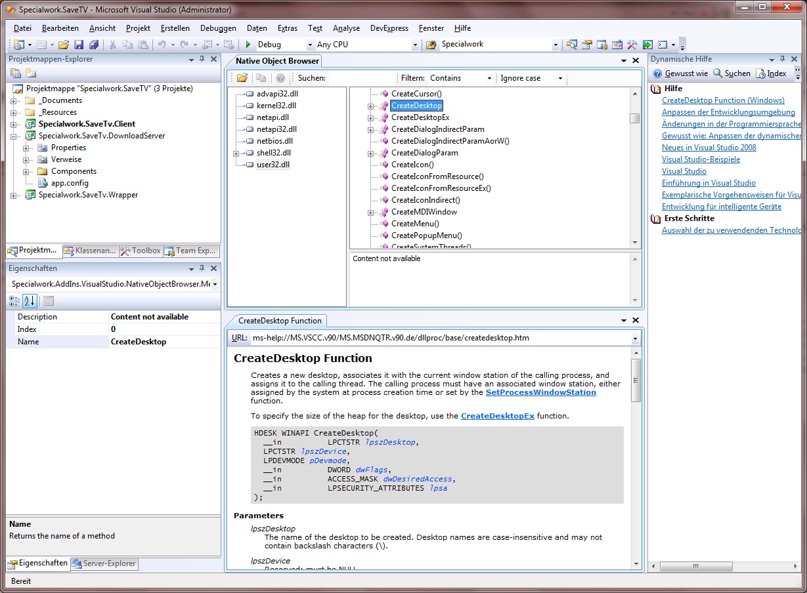Click Gewusst wie in Dynamische Hilfe
This screenshot has width=807, height=593.
coord(681,73)
